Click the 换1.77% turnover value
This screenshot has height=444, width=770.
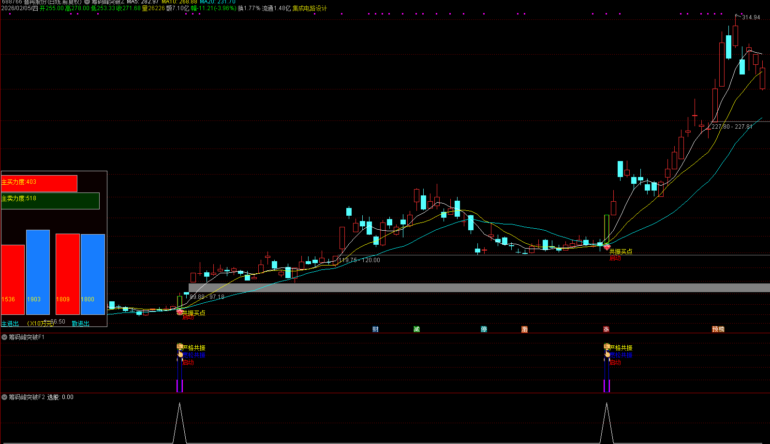(x=249, y=8)
